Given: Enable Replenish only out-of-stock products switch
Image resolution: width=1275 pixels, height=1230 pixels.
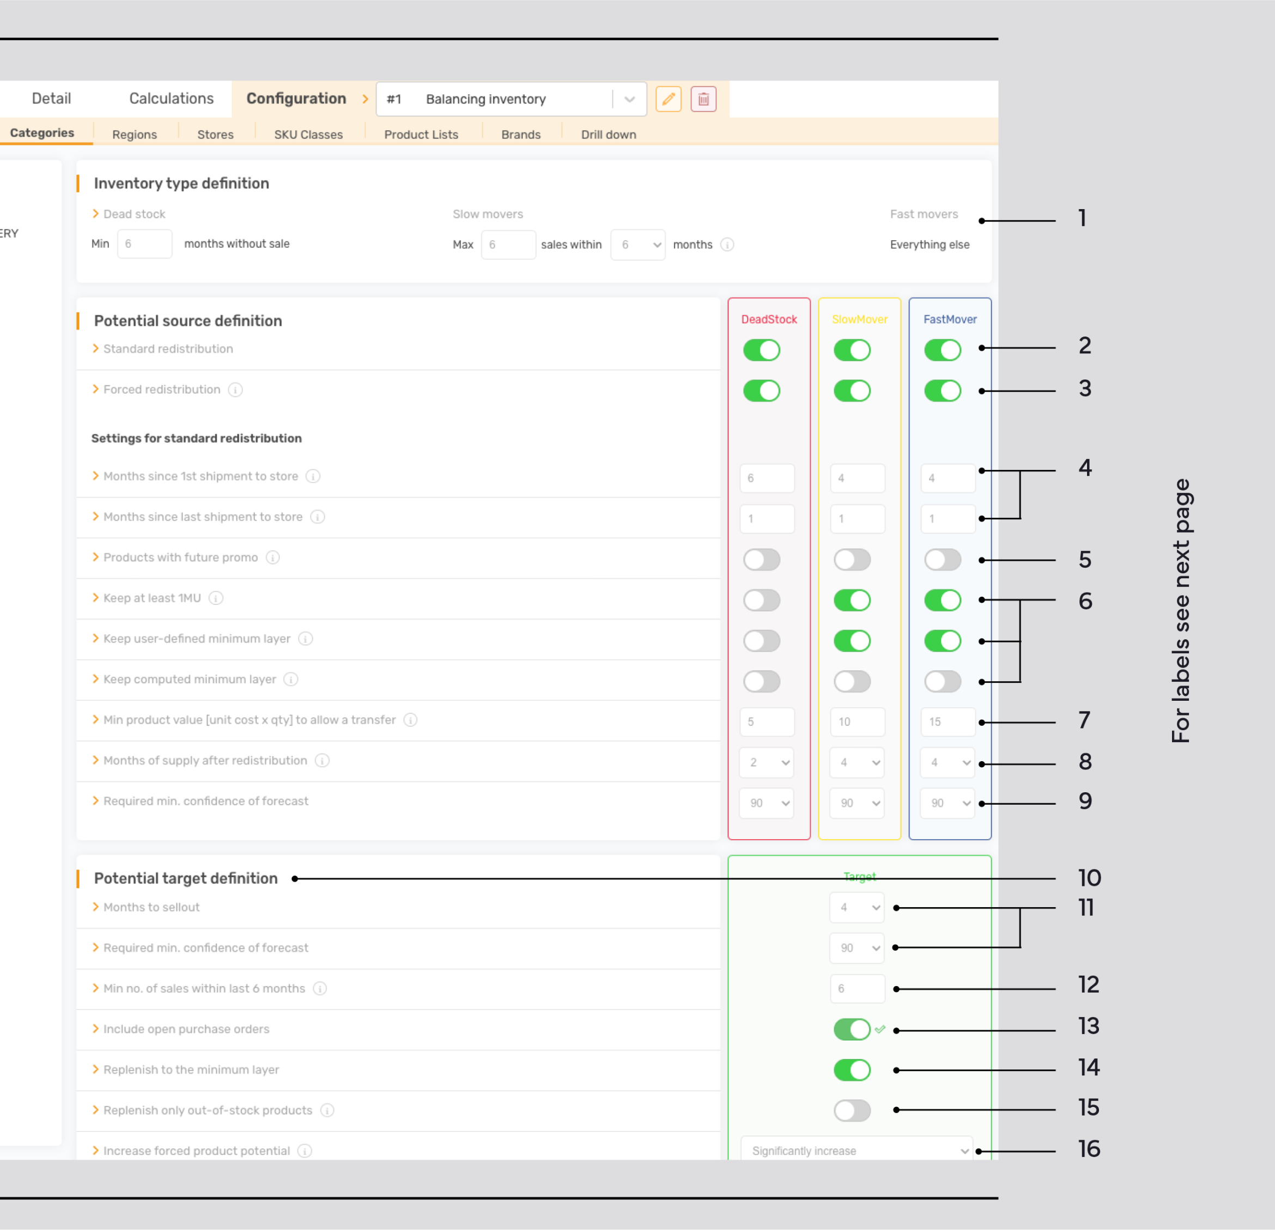Looking at the screenshot, I should click(x=852, y=1111).
